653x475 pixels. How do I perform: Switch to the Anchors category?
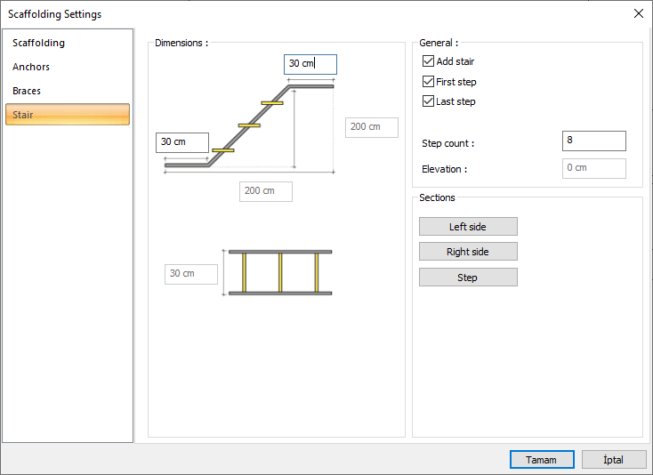point(32,67)
